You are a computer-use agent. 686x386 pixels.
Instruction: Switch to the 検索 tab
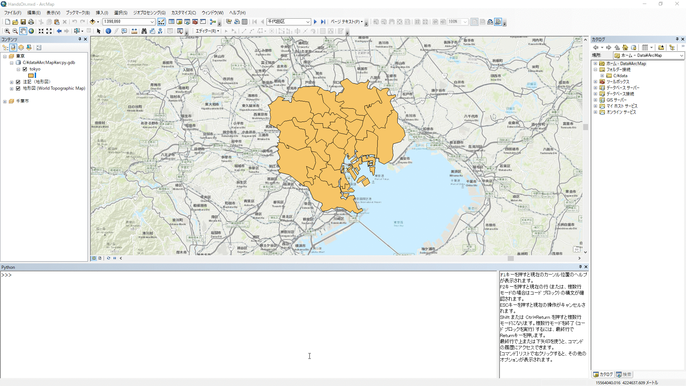pyautogui.click(x=623, y=374)
